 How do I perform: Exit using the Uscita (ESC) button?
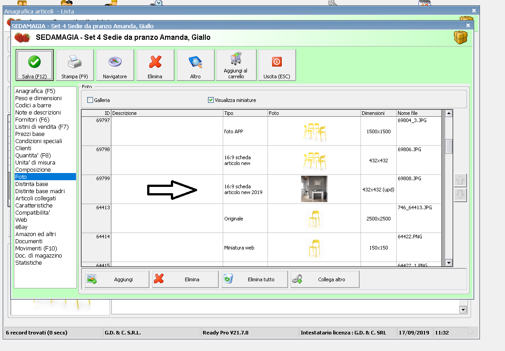pos(277,65)
